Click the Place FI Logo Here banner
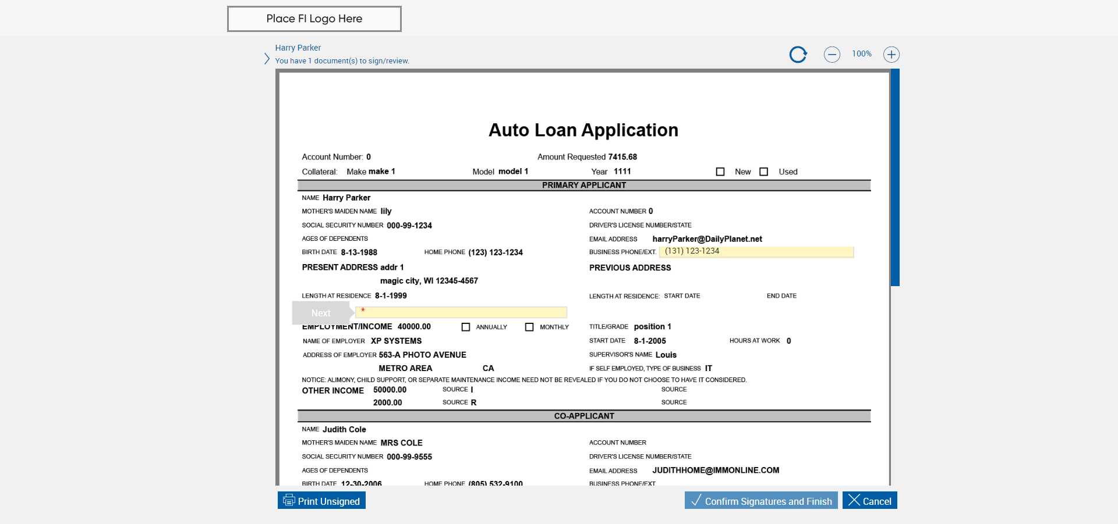The width and height of the screenshot is (1118, 524). [x=314, y=19]
